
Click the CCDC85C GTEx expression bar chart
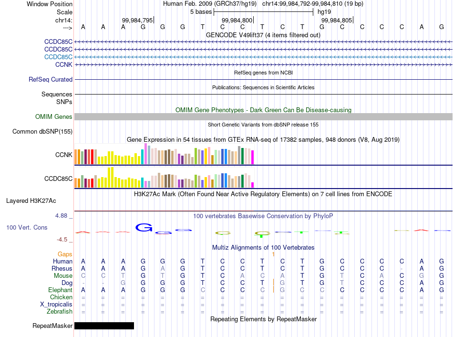tap(164, 177)
